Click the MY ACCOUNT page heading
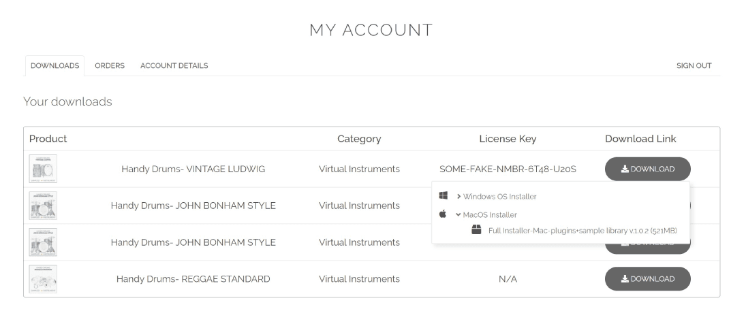Viewport: 746px width, 309px height. [x=371, y=30]
